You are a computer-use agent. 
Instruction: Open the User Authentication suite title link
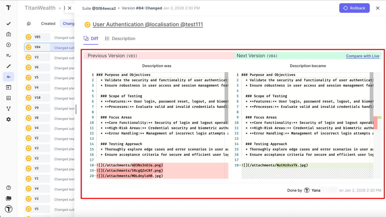pyautogui.click(x=148, y=24)
